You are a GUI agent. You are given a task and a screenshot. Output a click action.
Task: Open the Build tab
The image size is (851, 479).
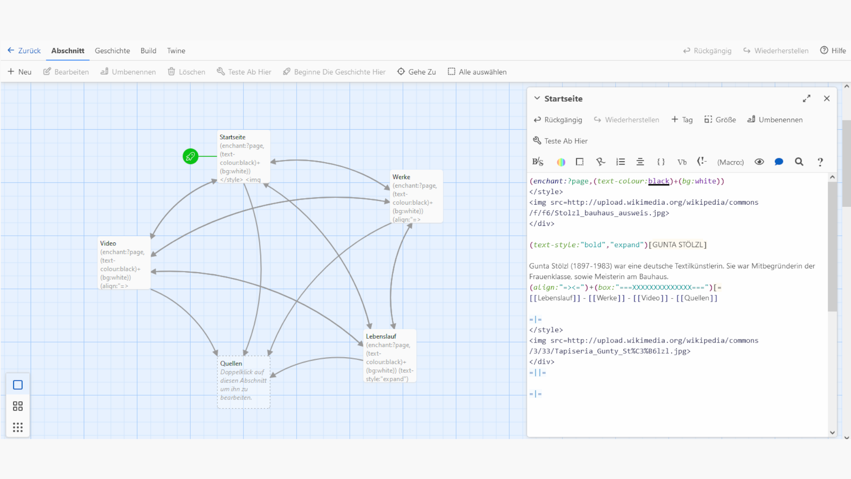coord(148,51)
